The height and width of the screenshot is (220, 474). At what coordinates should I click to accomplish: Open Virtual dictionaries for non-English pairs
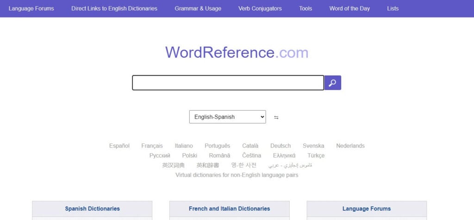[237, 175]
